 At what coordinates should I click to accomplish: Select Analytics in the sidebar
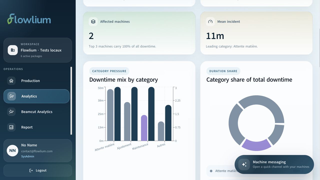pos(36,96)
